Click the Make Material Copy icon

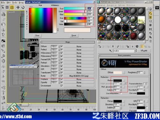tap(118, 46)
